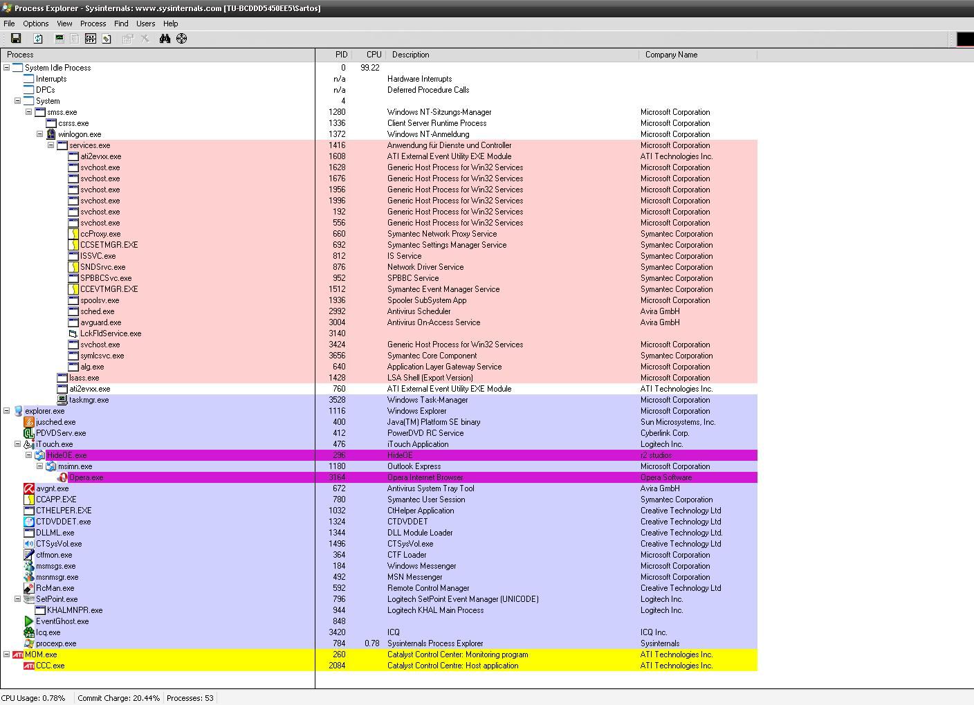Select the lsass.exe process row
This screenshot has width=974, height=705.
pyautogui.click(x=379, y=378)
